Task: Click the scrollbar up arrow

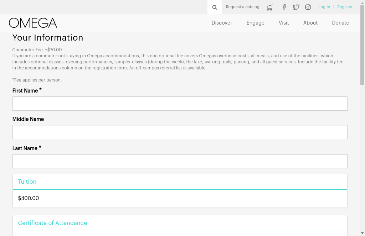Action: click(362, 2)
